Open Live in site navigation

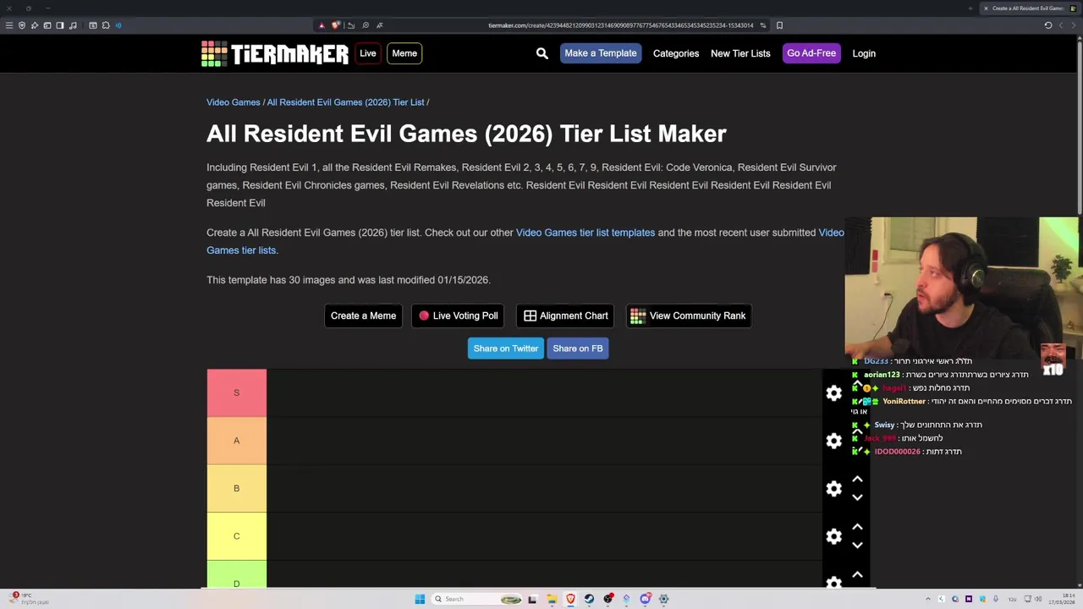[x=367, y=53]
